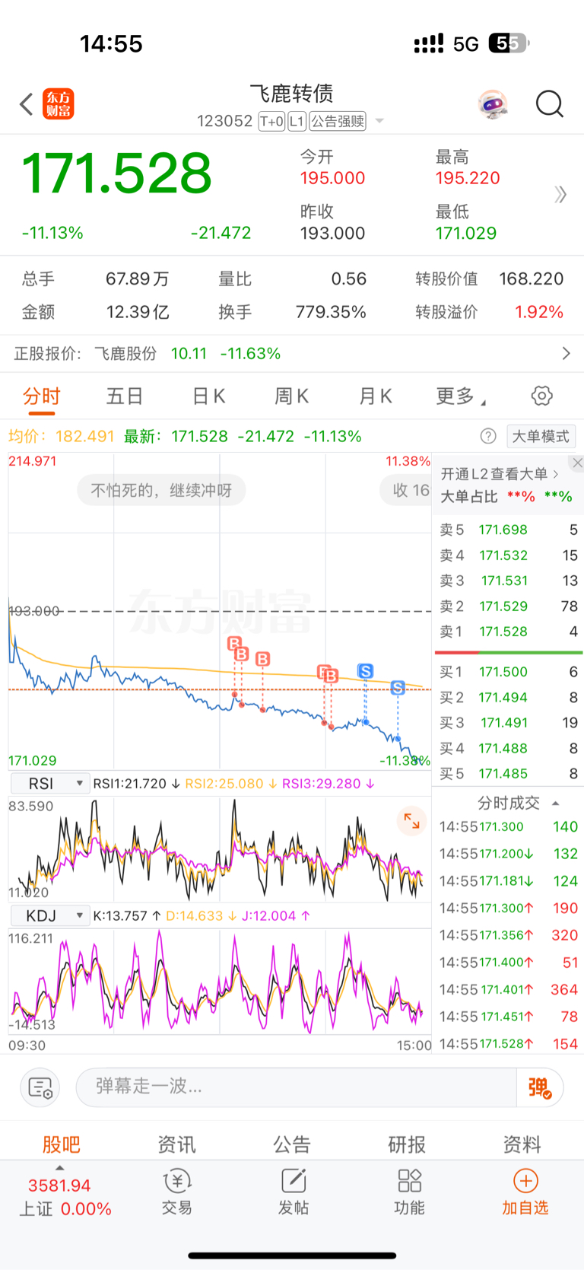Switch to 公告 tab
Image resolution: width=584 pixels, height=1270 pixels.
pos(292,1144)
